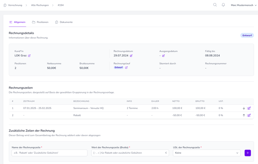
Task: Move Seminarraum row down with arrow
Action: 244,108
